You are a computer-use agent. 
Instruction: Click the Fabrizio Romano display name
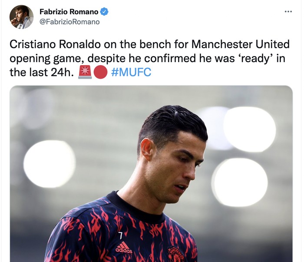tap(69, 12)
